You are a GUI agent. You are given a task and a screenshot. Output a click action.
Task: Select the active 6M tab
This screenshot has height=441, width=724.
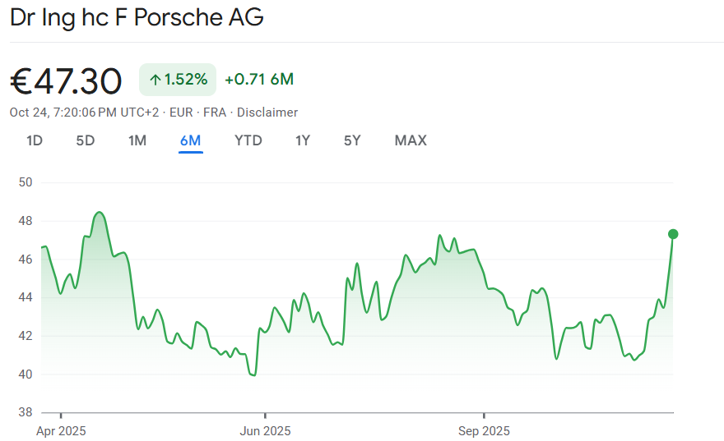(x=190, y=140)
